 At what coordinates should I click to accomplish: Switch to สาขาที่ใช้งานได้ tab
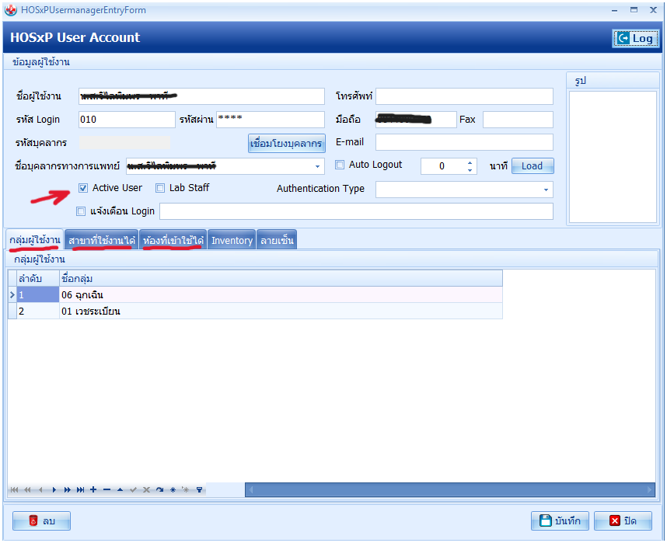(102, 240)
